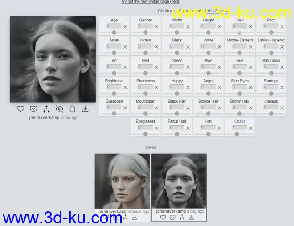This screenshot has height=226, width=294.
Task: Open lineage tree icon below main portrait
Action: click(46, 109)
